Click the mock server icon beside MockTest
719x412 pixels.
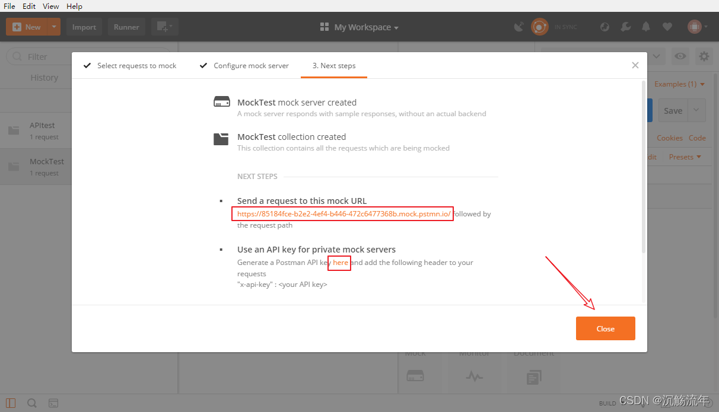222,102
